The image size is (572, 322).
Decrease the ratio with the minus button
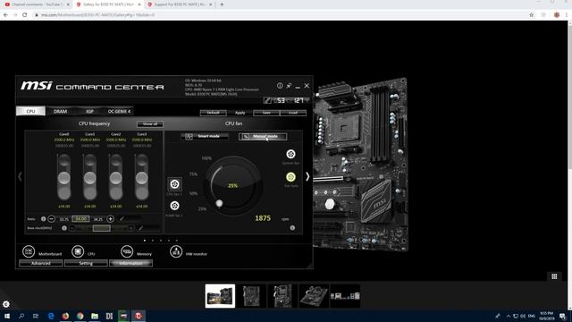tap(52, 219)
